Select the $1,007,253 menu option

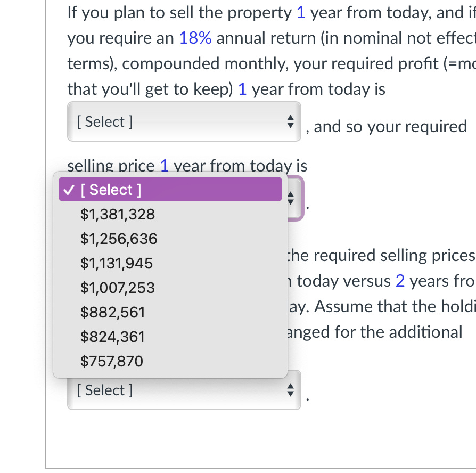118,288
